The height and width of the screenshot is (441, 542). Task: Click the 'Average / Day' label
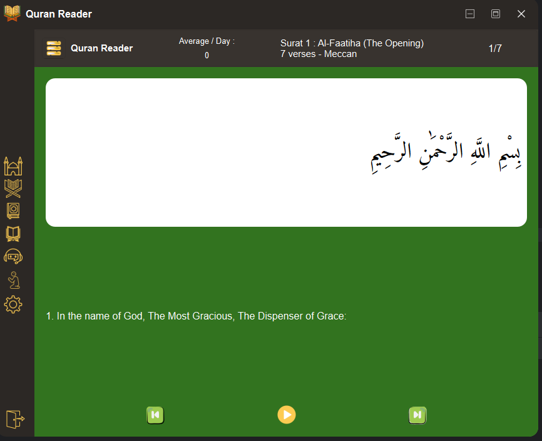point(207,41)
